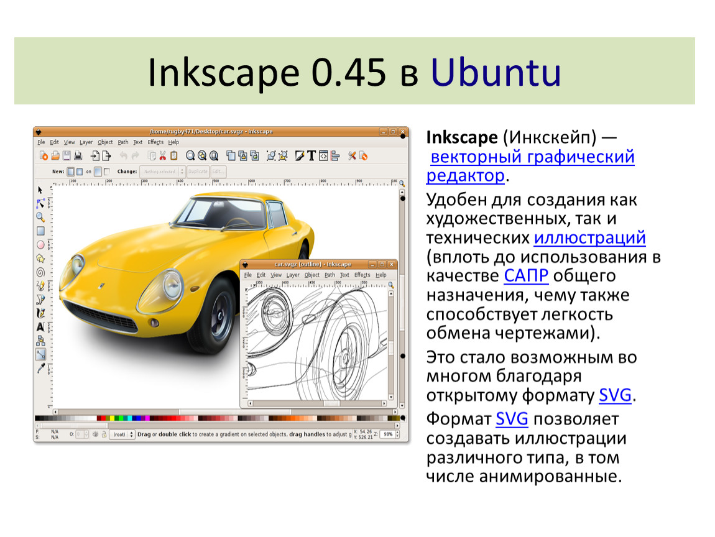
Task: Open the Help menu in the outline window
Action: click(381, 275)
